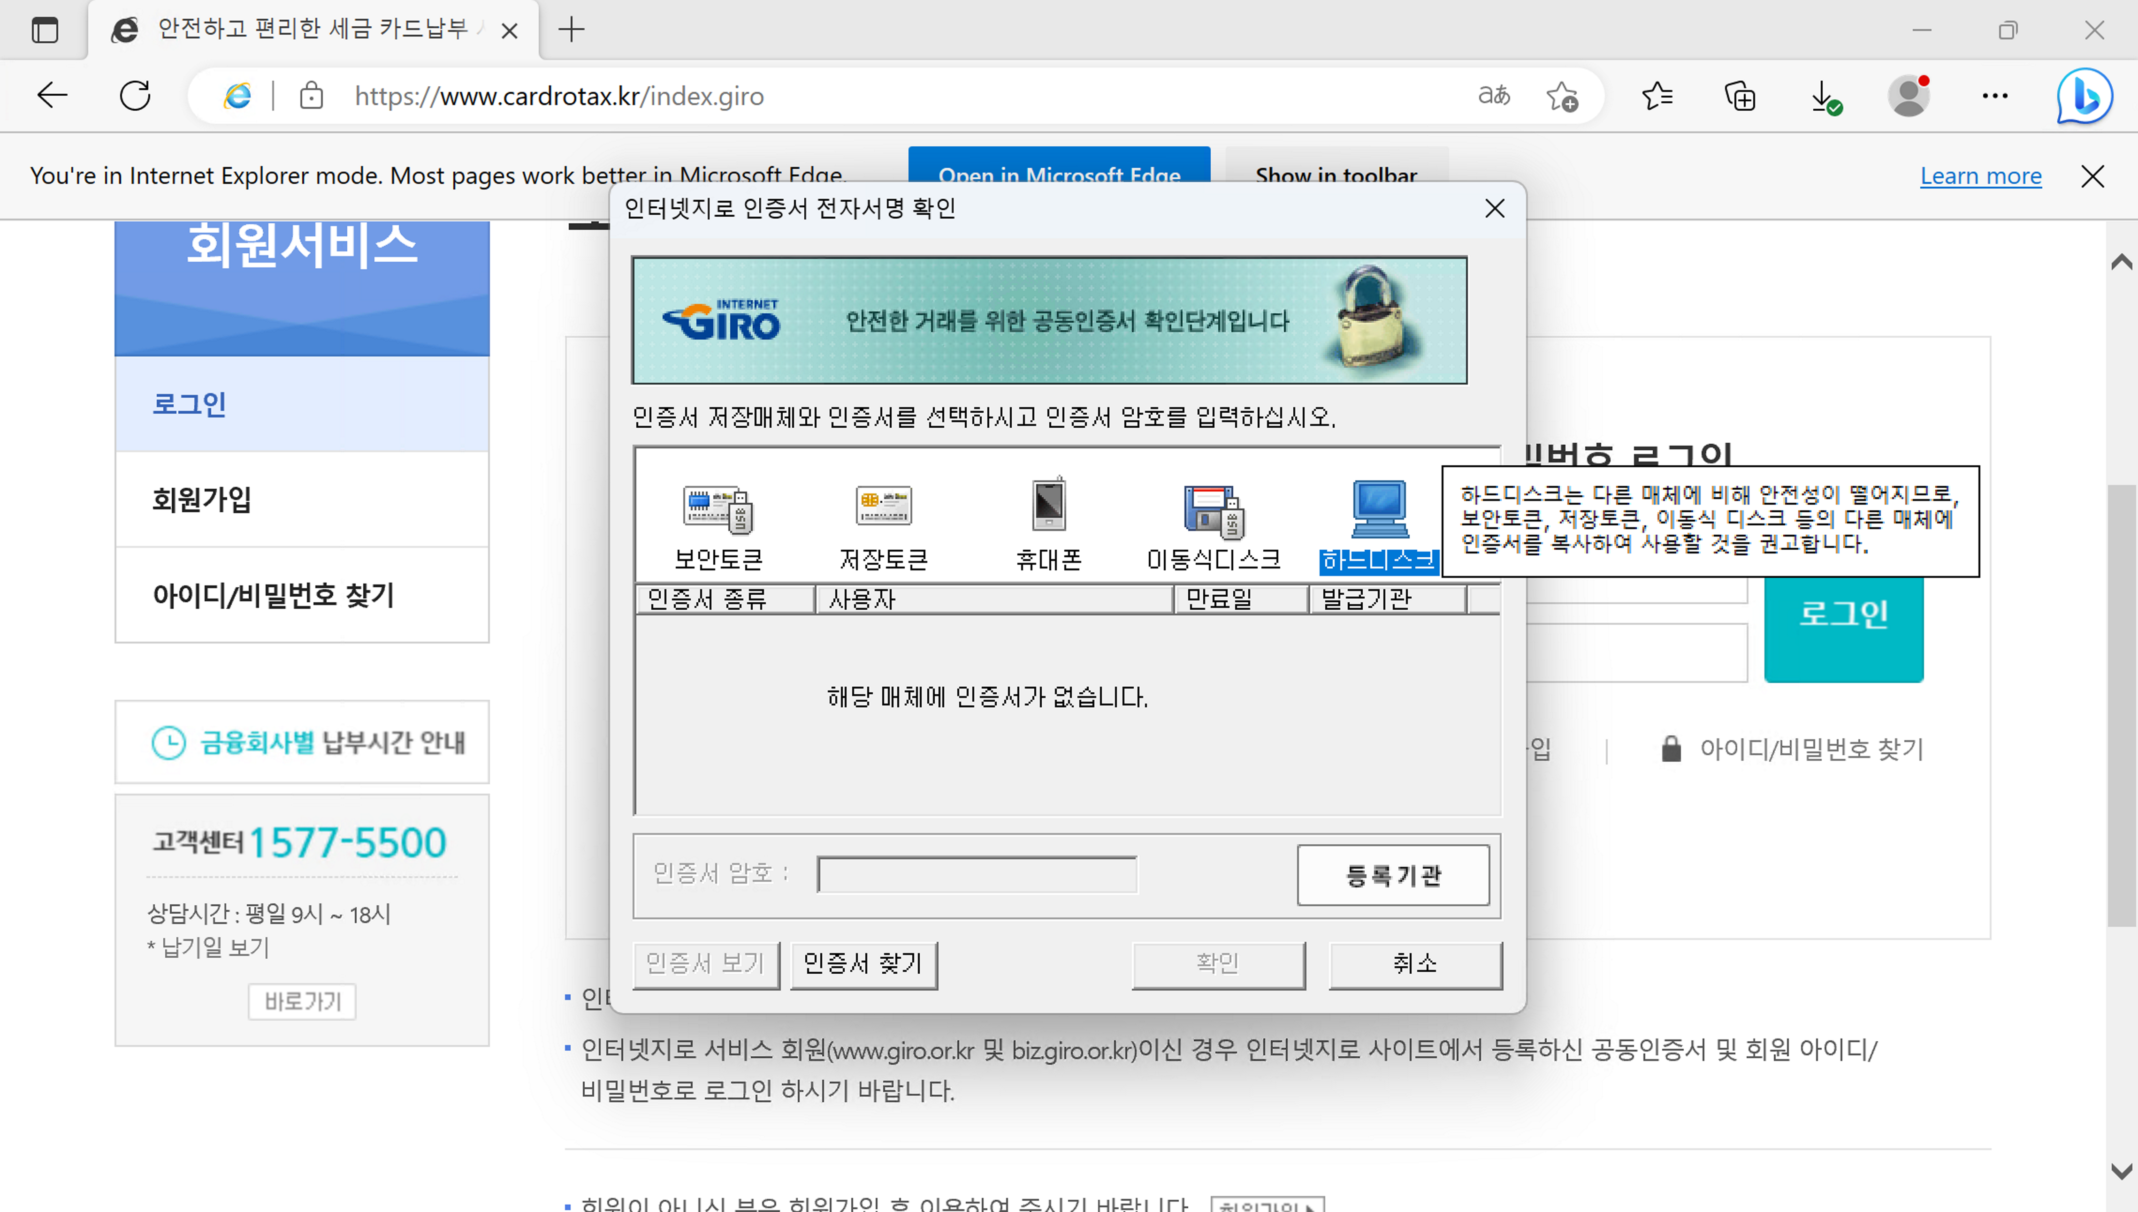
Task: Select the 보안토큰 security token media icon
Action: [x=718, y=508]
